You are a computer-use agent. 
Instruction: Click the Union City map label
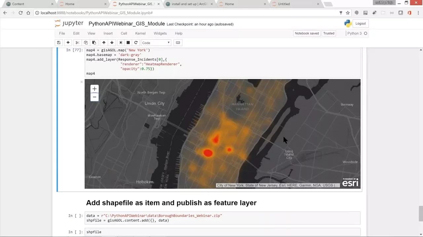(154, 103)
